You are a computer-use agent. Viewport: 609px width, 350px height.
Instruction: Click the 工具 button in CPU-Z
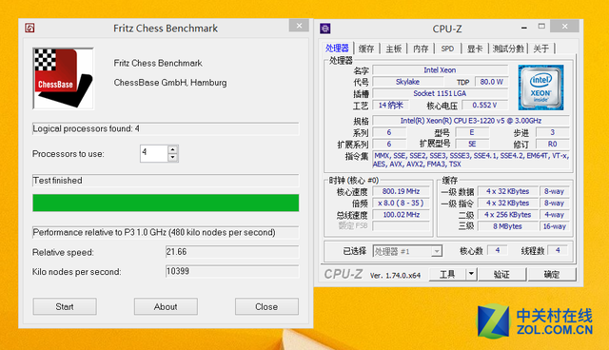447,274
